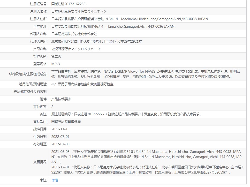
Task: Click the 注册证编号 label
Action: [x=38, y=4]
